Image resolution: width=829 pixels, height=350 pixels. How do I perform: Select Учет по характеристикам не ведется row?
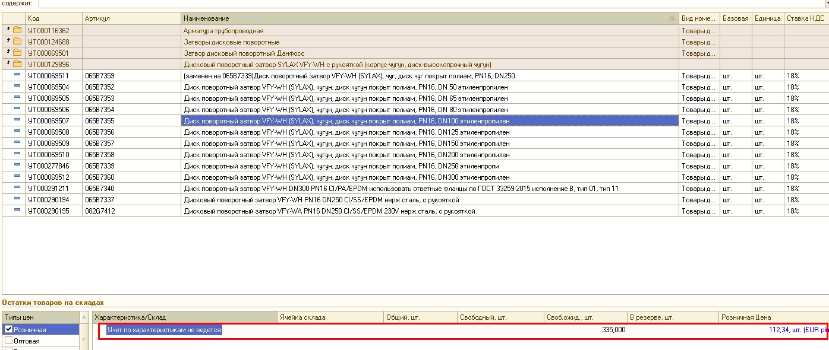click(164, 330)
